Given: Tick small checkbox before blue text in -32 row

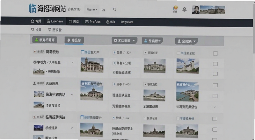Looking at the screenshot, I should click(x=178, y=53).
